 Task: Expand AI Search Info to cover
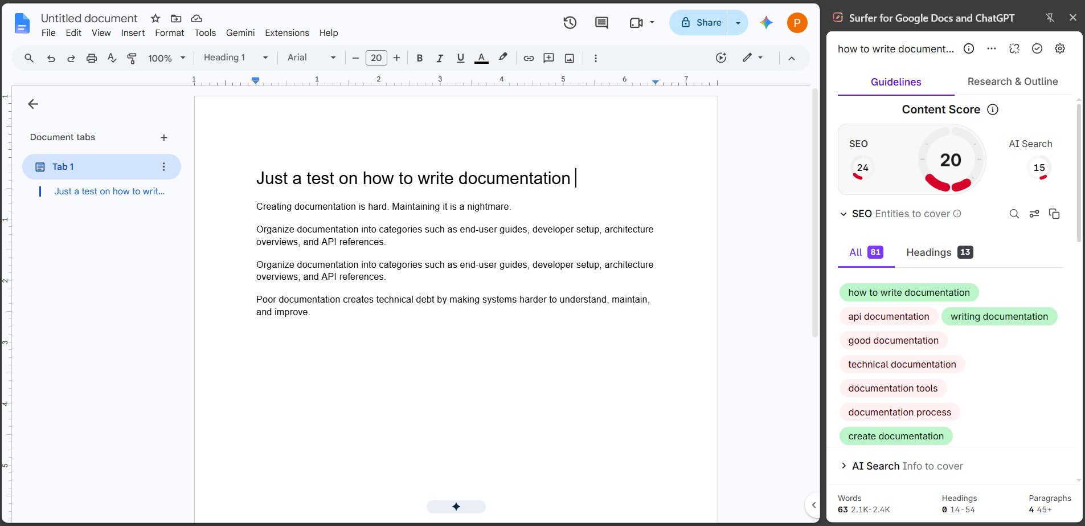[x=844, y=466]
